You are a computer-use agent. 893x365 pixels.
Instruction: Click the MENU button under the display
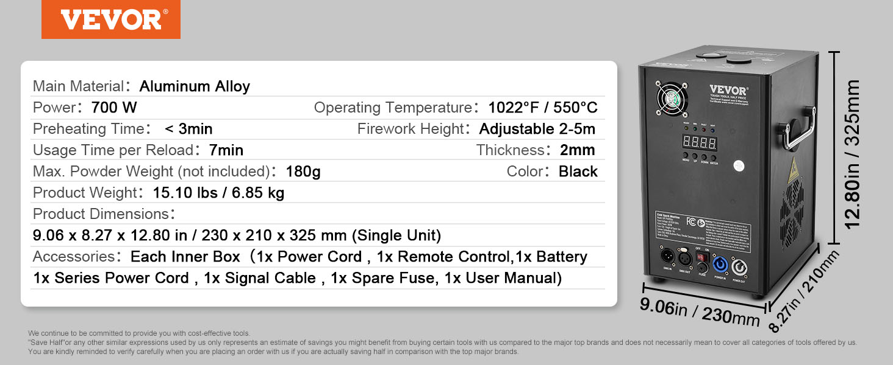pyautogui.click(x=685, y=155)
